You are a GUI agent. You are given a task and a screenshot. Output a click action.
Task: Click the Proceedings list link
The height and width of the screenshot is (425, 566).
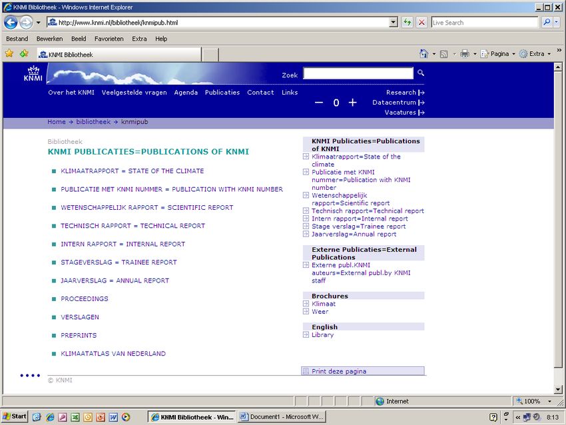(x=85, y=298)
